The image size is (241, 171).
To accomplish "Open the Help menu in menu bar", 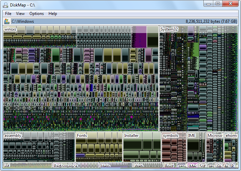I will pyautogui.click(x=53, y=14).
